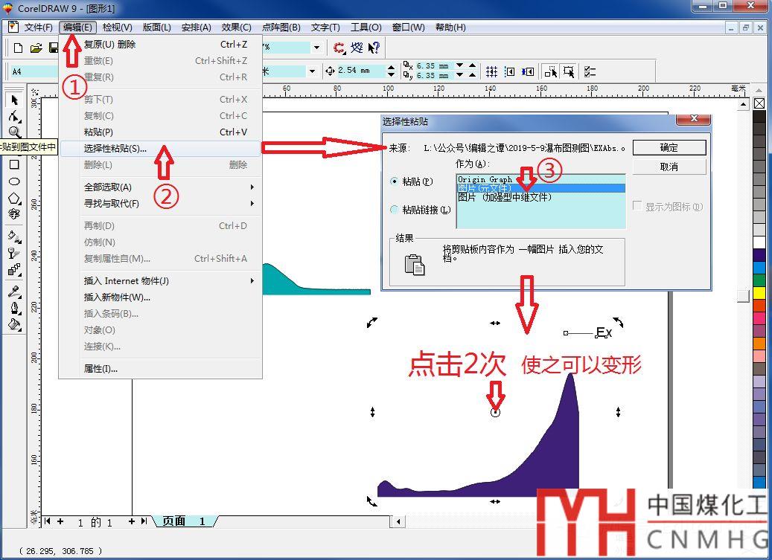772x560 pixels.
Task: Click the snap to grid icon
Action: [492, 71]
